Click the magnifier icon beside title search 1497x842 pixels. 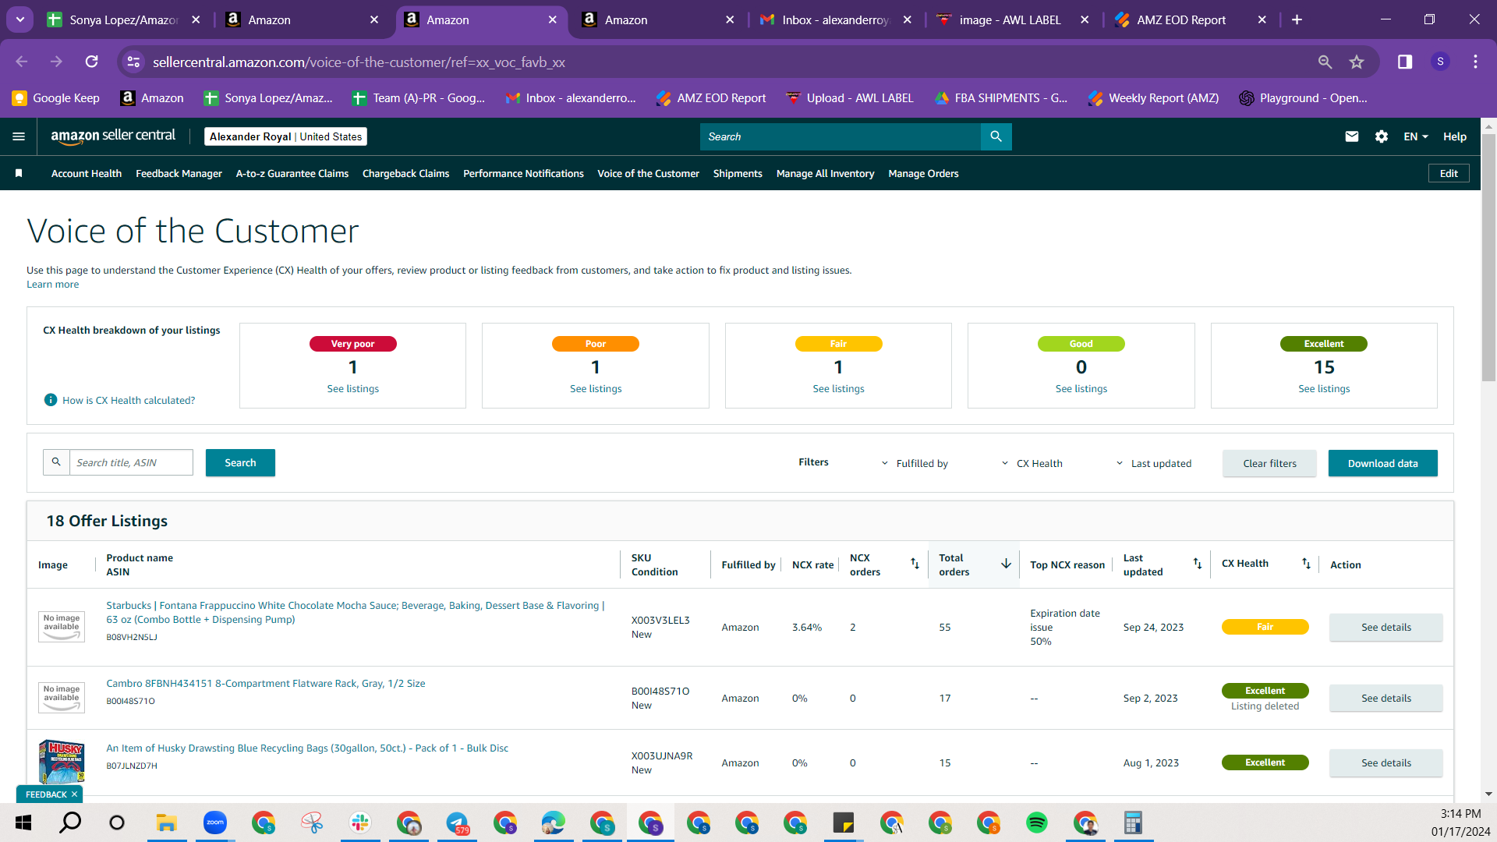pyautogui.click(x=56, y=462)
